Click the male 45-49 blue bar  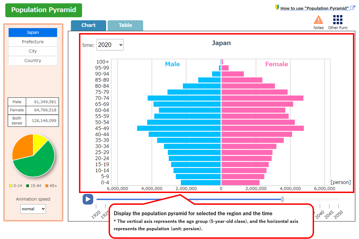tap(179, 128)
